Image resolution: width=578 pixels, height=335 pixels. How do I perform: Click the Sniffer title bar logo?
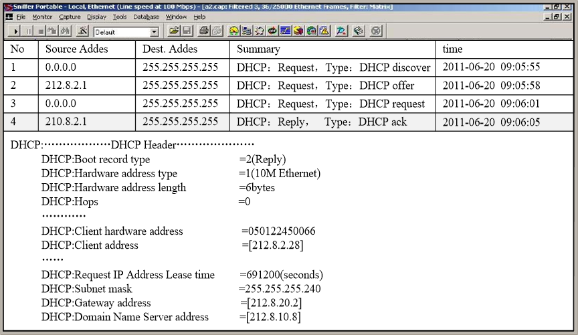click(8, 7)
